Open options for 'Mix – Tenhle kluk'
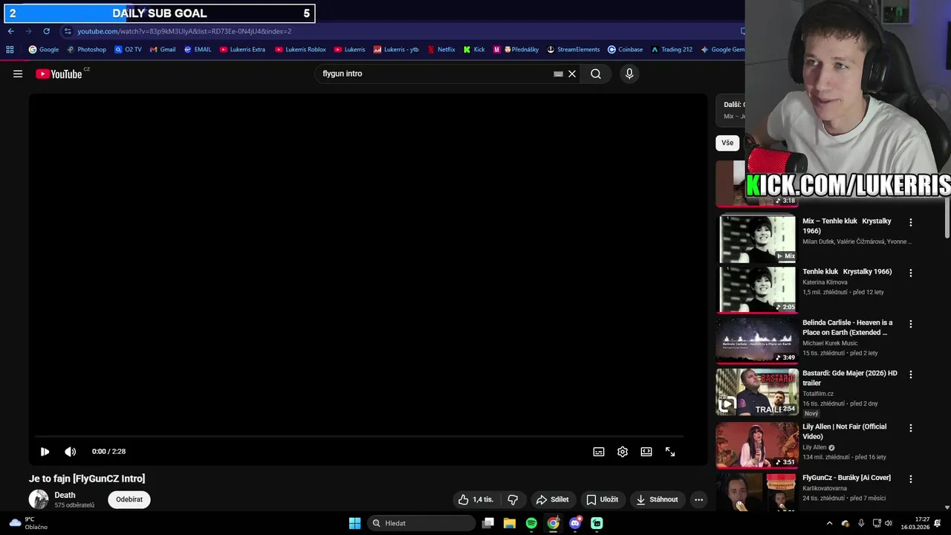 910,222
